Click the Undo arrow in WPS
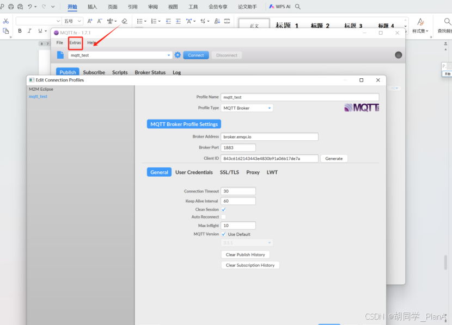 (30, 7)
